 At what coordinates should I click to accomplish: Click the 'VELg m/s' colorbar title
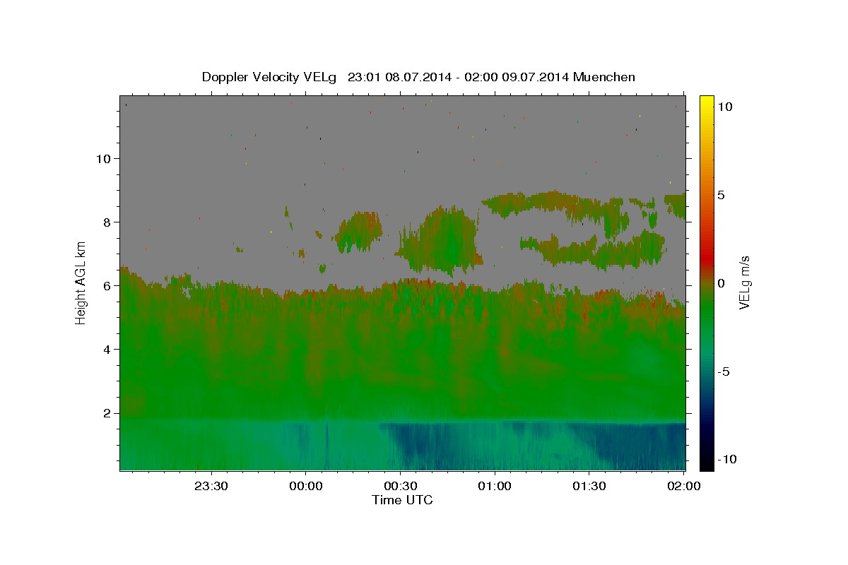pyautogui.click(x=745, y=282)
